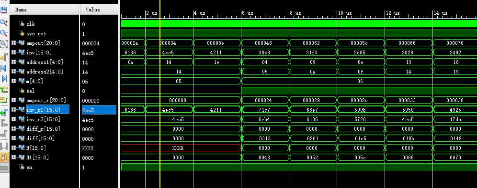
Task: Expand the inv[15:0] bus
Action: (x=13, y=52)
